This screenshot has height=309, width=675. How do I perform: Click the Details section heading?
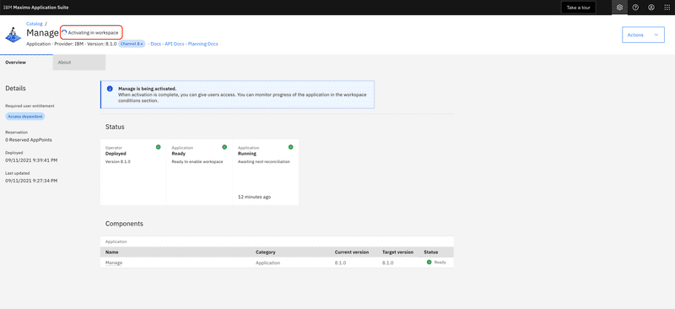point(15,89)
